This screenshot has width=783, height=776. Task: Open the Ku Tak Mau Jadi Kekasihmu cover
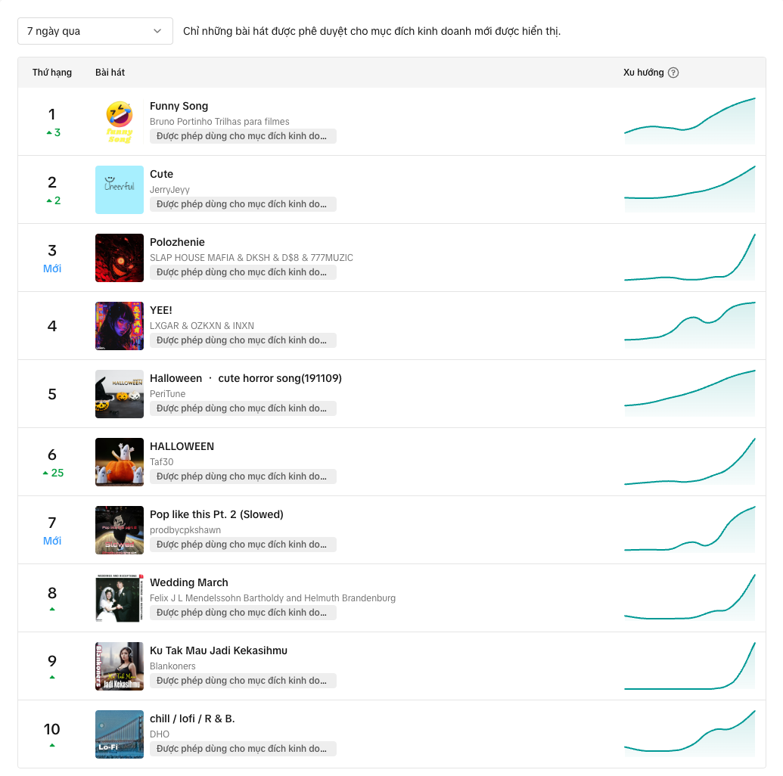pos(120,666)
